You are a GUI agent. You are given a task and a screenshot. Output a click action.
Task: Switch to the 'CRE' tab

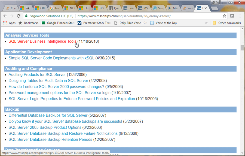tap(41, 8)
